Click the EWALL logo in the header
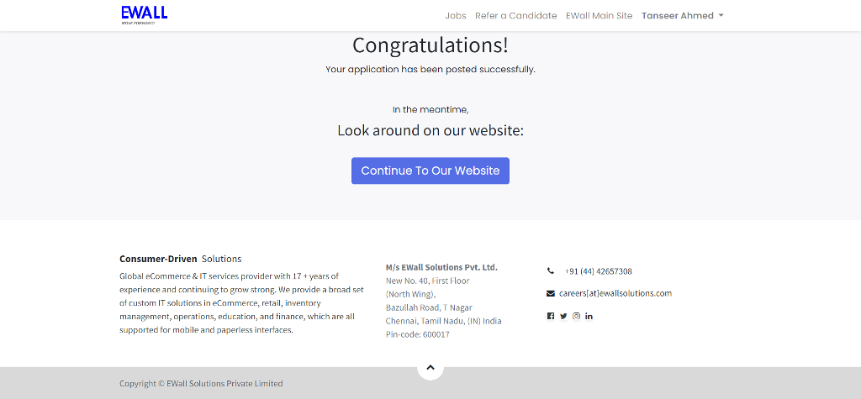 point(144,15)
